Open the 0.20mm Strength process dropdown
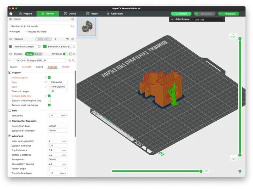 pyautogui.click(x=39, y=60)
